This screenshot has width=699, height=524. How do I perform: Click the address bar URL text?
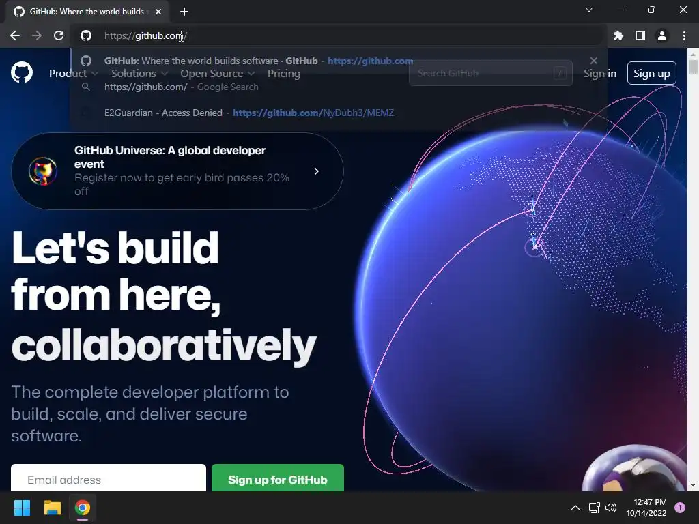[x=146, y=35]
